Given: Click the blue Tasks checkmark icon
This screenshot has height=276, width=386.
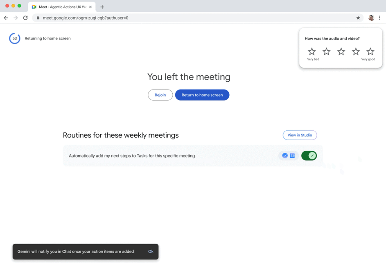Looking at the screenshot, I should 285,155.
